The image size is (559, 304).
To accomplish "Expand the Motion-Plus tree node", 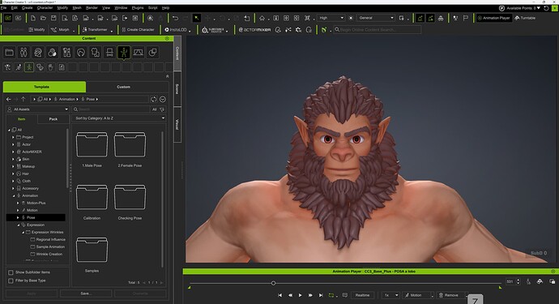I will (18, 203).
